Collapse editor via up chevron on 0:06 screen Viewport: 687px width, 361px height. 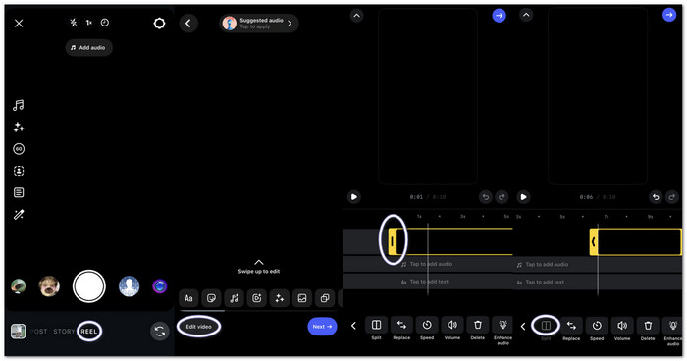526,16
